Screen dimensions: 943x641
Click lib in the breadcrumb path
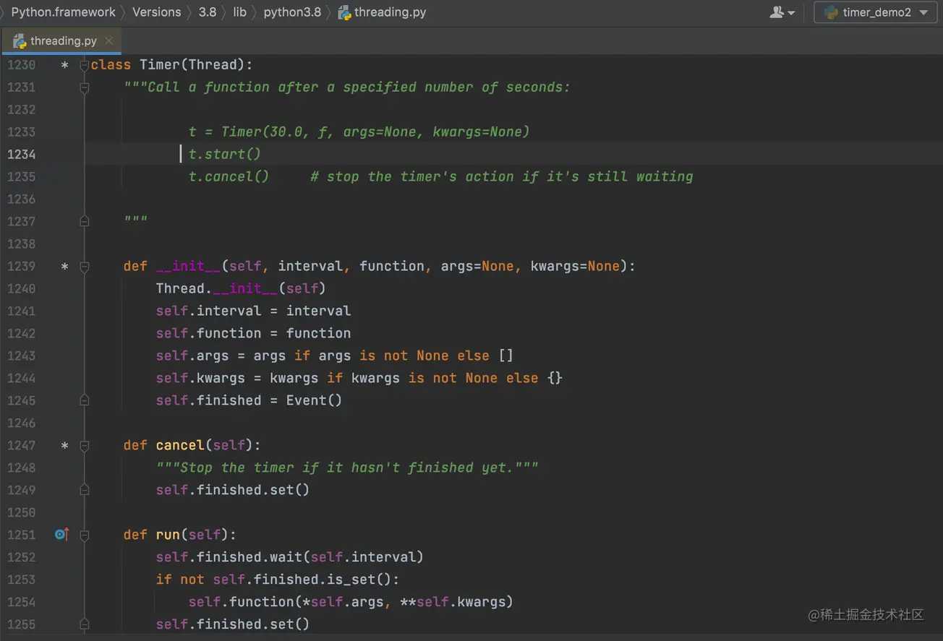pos(239,12)
